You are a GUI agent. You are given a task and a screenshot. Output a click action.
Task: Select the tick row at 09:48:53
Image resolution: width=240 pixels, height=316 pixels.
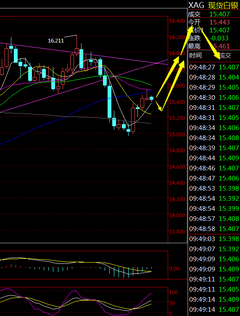pos(214,188)
